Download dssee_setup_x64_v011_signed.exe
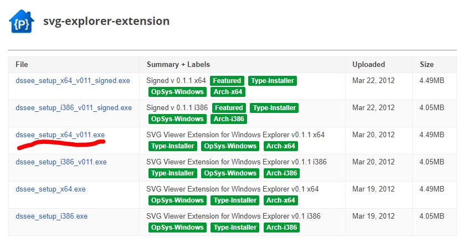The width and height of the screenshot is (467, 243). (x=73, y=81)
